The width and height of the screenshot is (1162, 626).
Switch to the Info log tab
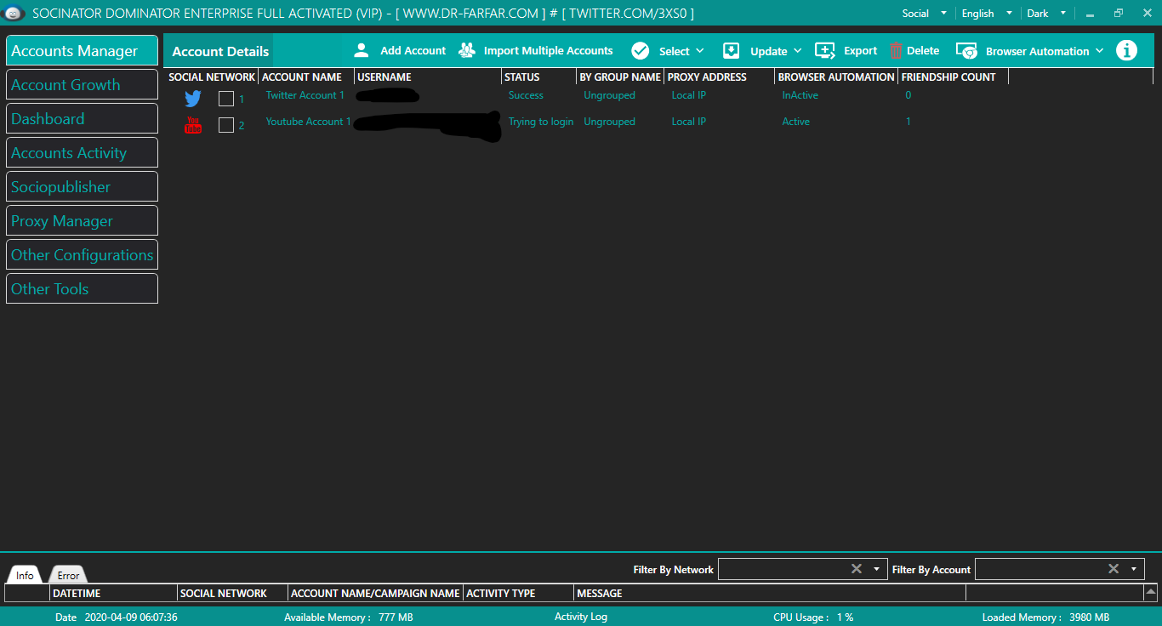[26, 575]
